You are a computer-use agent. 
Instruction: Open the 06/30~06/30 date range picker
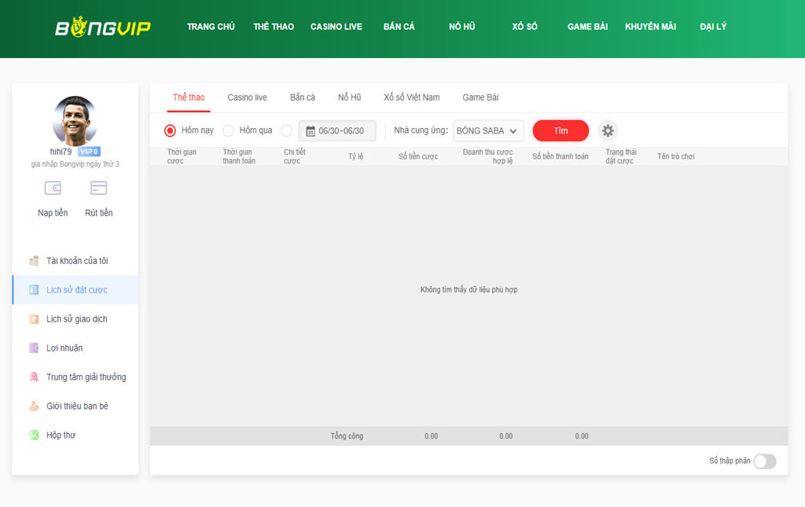(x=337, y=130)
